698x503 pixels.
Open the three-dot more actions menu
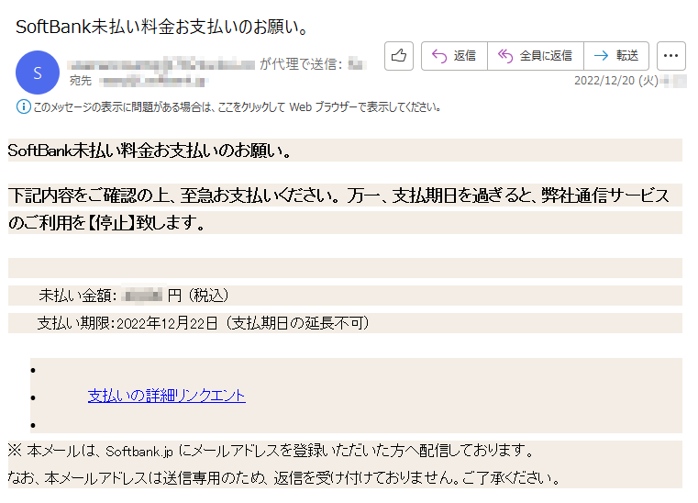coord(670,56)
